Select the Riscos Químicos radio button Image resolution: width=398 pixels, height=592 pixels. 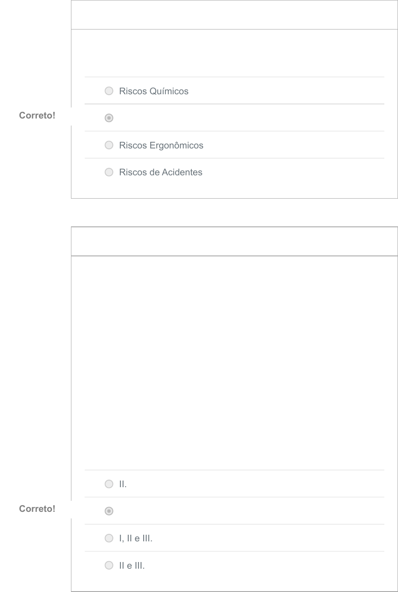tap(109, 91)
